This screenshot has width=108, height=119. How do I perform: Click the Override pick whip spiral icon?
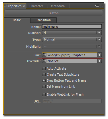point(44,61)
